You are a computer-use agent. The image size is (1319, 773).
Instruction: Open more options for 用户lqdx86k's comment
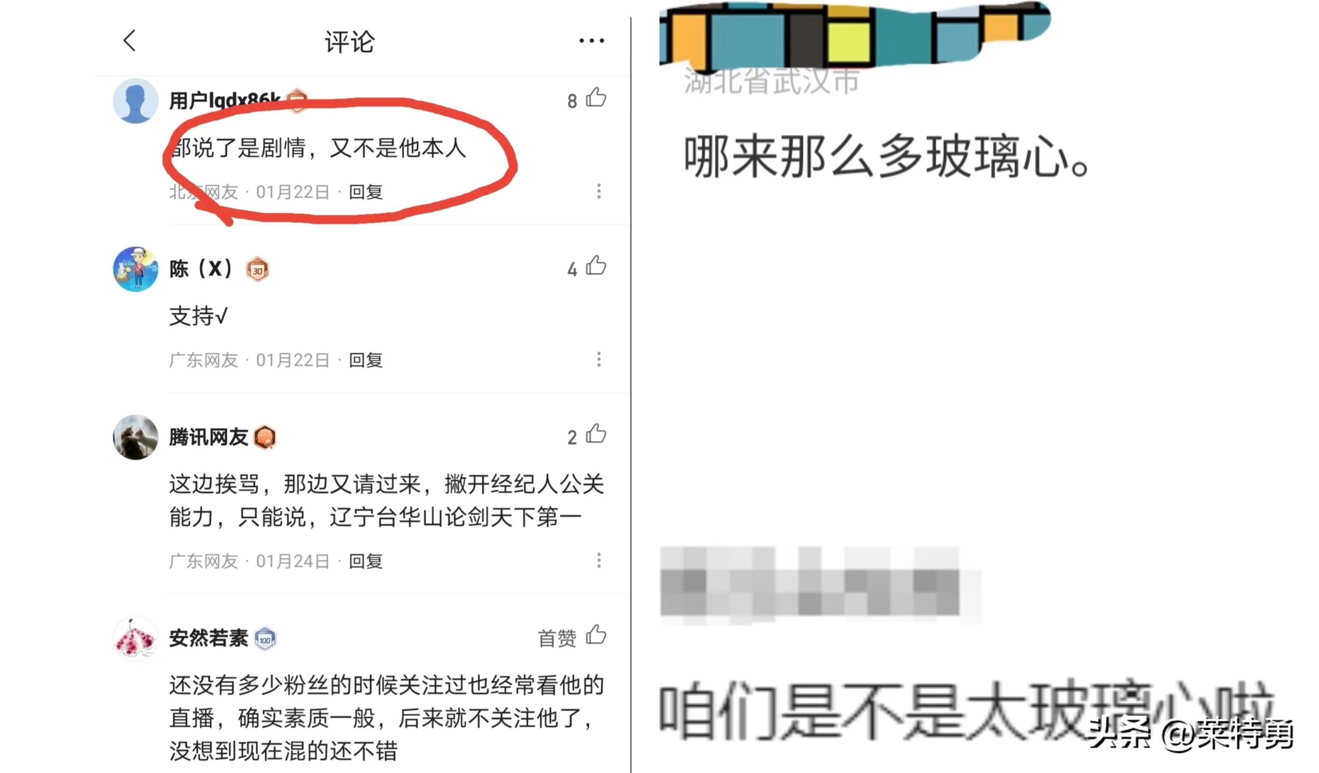coord(599,191)
